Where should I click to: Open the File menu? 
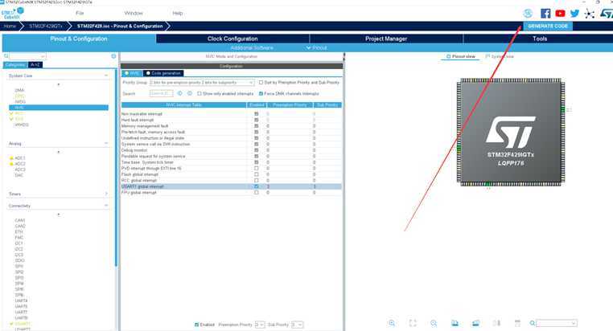[80, 14]
